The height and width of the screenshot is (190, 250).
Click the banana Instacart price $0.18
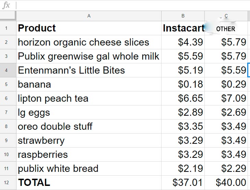[x=183, y=84]
